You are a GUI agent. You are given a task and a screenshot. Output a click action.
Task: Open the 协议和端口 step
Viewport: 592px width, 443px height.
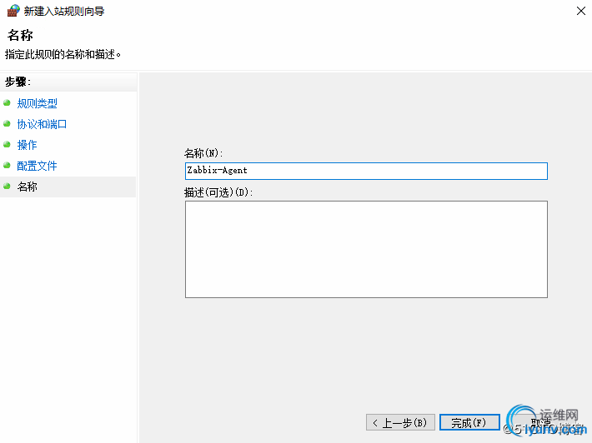pyautogui.click(x=42, y=124)
